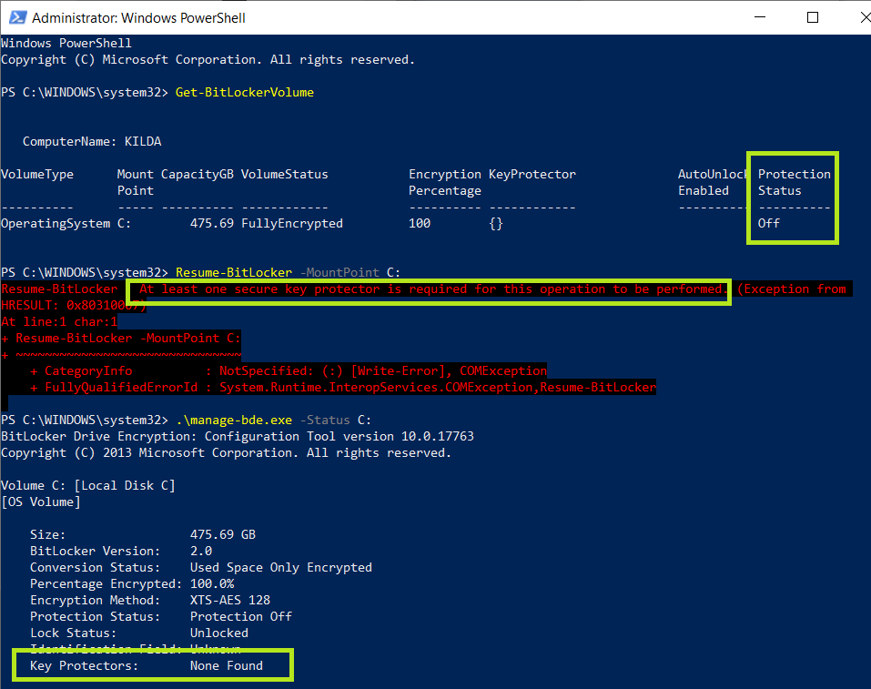Click the 'Volume C: [Local Disk C]' line
This screenshot has height=689, width=871.
pos(87,486)
